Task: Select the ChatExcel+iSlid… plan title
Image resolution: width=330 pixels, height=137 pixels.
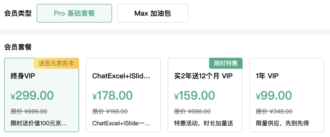Action: (x=121, y=76)
